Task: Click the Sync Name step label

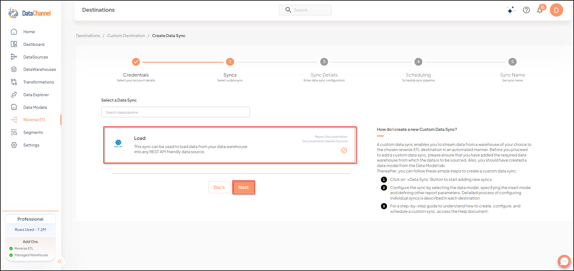Action: 512,75
